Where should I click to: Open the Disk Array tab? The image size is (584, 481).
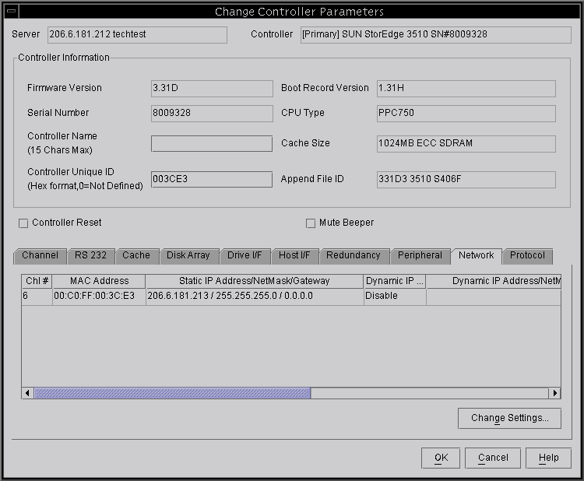[188, 256]
